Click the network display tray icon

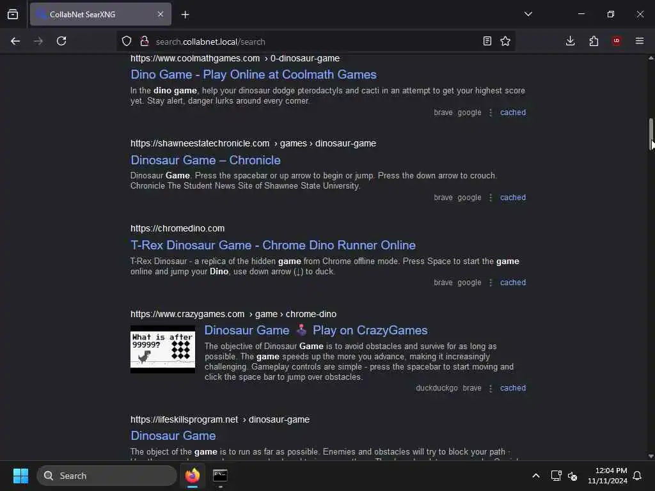point(556,476)
